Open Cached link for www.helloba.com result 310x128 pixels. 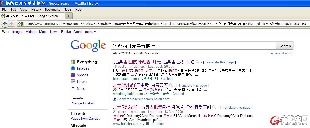158,124
